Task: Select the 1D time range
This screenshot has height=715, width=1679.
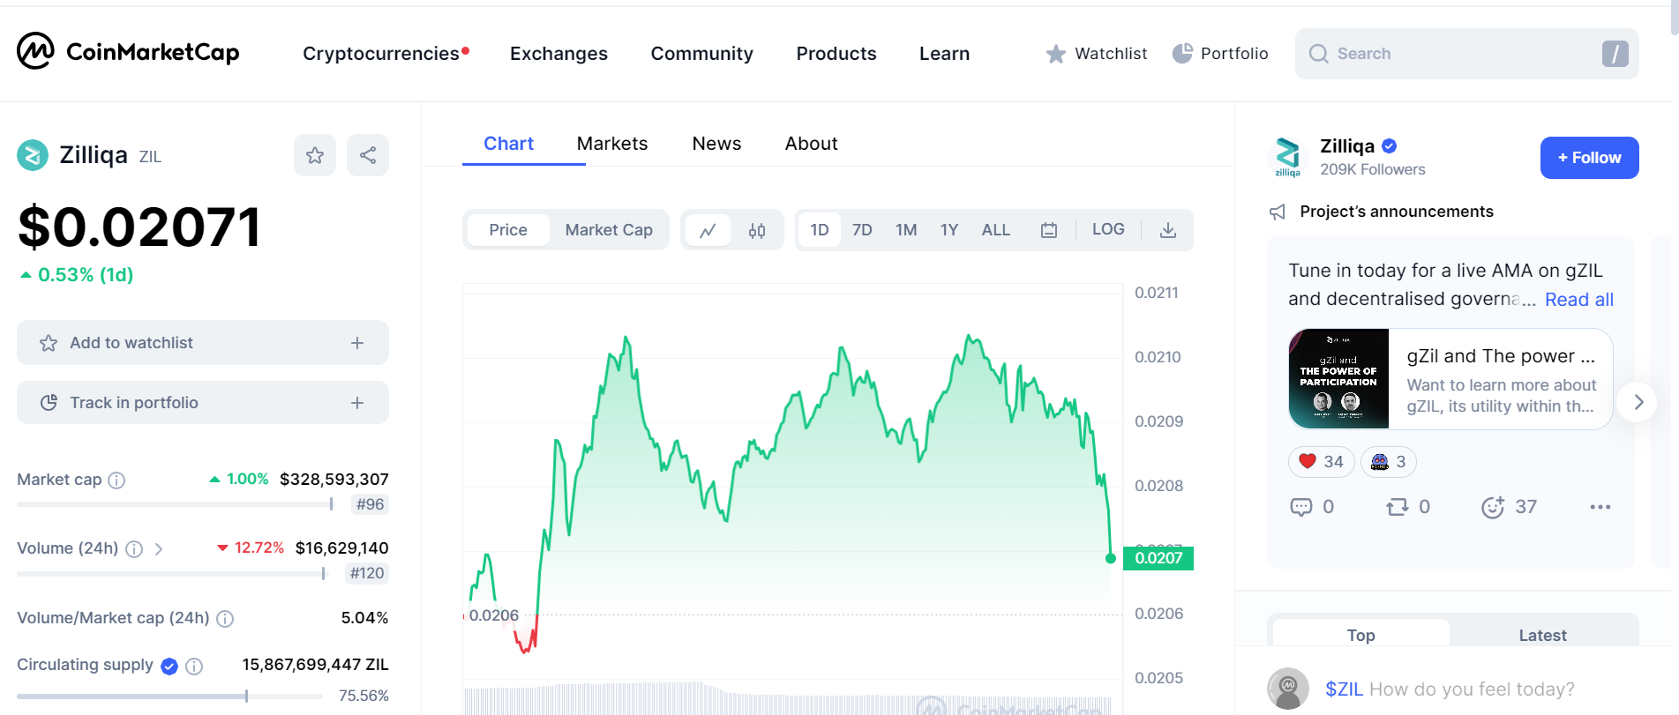Action: pyautogui.click(x=820, y=230)
